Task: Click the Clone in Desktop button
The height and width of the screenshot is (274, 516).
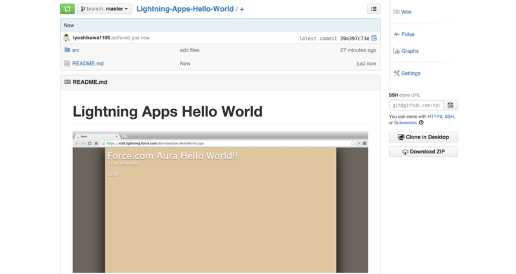Action: pyautogui.click(x=423, y=137)
